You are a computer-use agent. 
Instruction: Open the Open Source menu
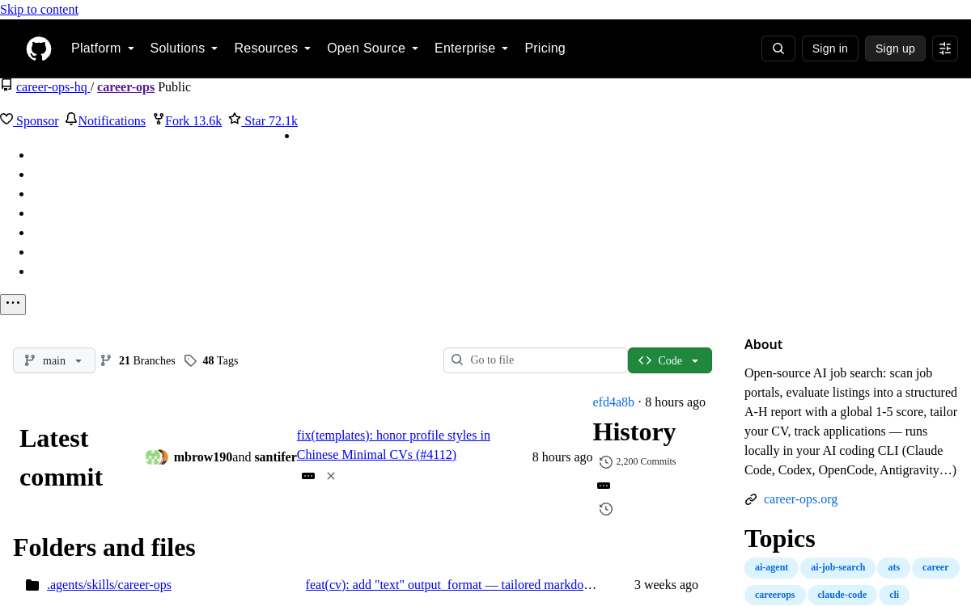pos(373,48)
